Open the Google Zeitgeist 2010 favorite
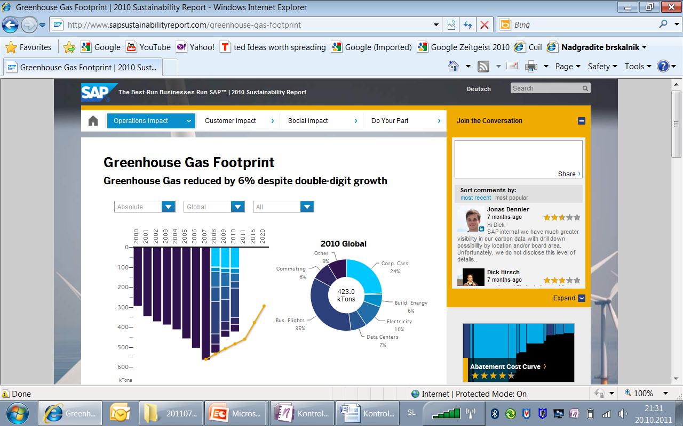 click(x=463, y=47)
